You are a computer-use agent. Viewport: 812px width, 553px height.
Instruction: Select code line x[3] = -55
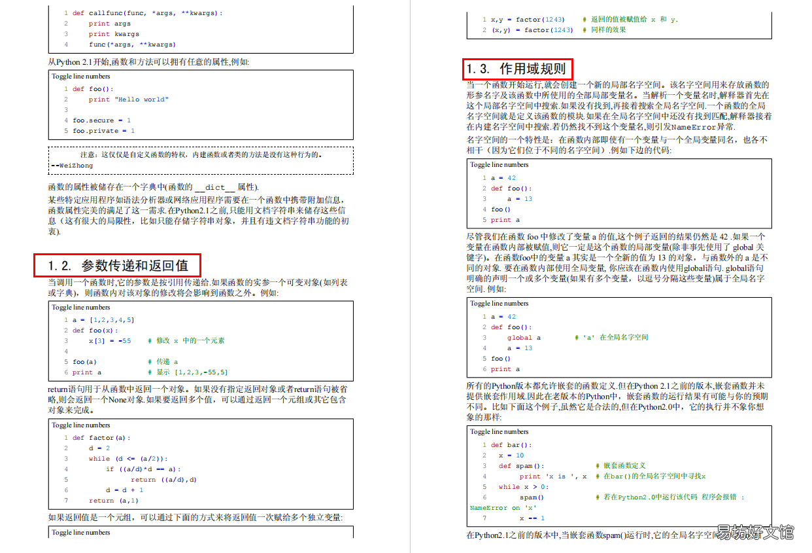pos(110,341)
